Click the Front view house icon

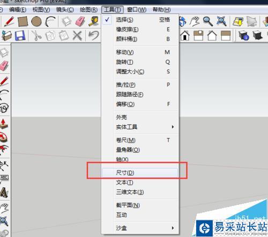click(185, 35)
